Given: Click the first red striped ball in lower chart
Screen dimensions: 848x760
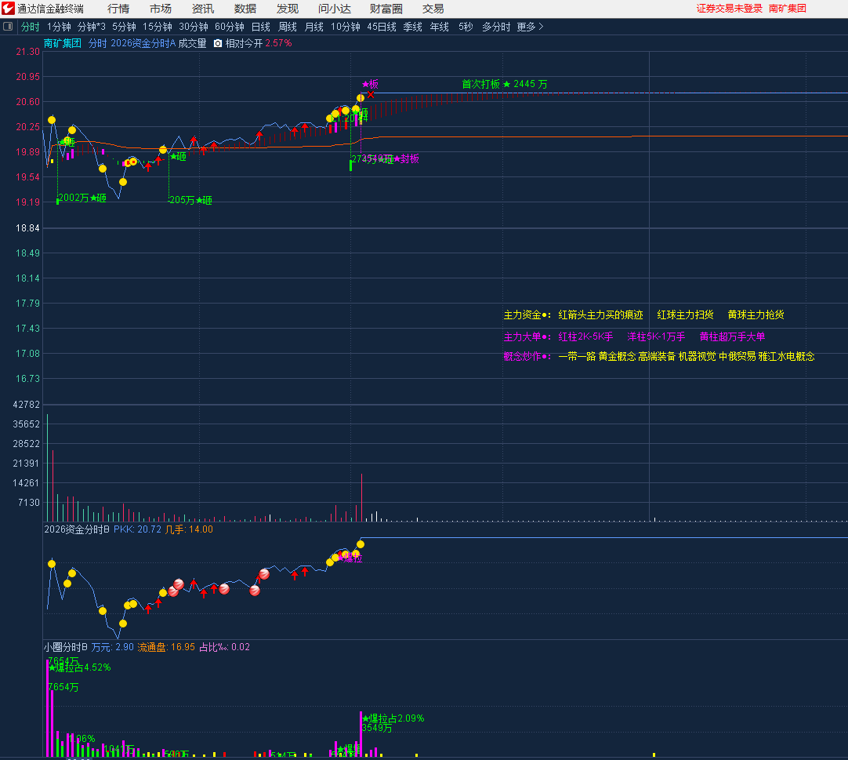Looking at the screenshot, I should (179, 584).
